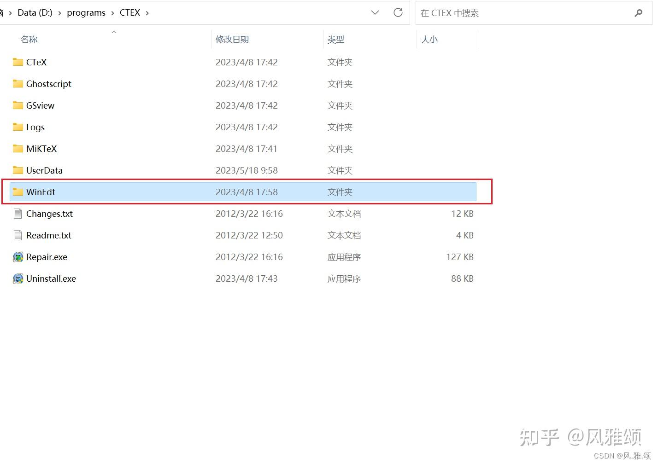Open Changes.txt text document
The height and width of the screenshot is (464, 658).
pos(49,214)
